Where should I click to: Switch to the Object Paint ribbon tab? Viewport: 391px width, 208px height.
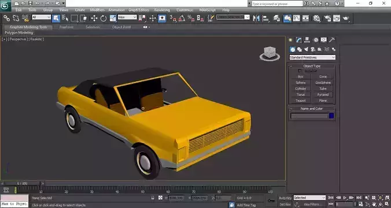coord(121,27)
